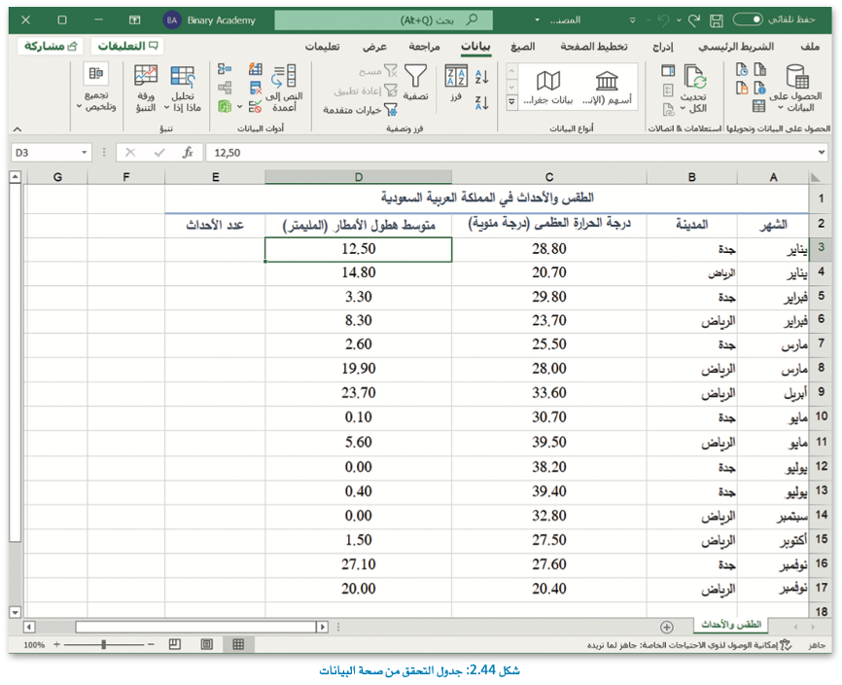Select row 9 header
842x685 pixels.
click(x=821, y=392)
